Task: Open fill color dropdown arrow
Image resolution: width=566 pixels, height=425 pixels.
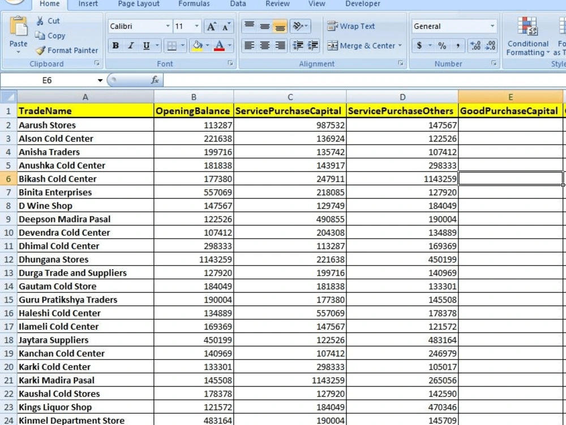Action: point(208,45)
